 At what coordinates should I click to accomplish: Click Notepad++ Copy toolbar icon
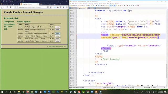87,5
